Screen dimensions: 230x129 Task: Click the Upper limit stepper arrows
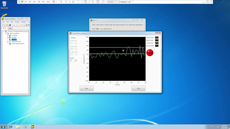(76, 49)
